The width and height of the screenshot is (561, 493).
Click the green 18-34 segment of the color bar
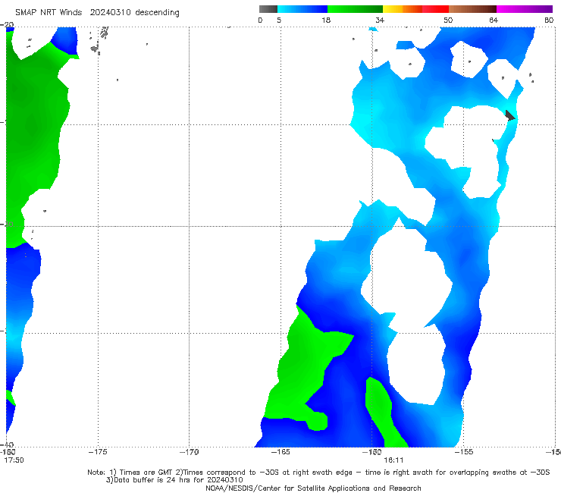tap(355, 9)
